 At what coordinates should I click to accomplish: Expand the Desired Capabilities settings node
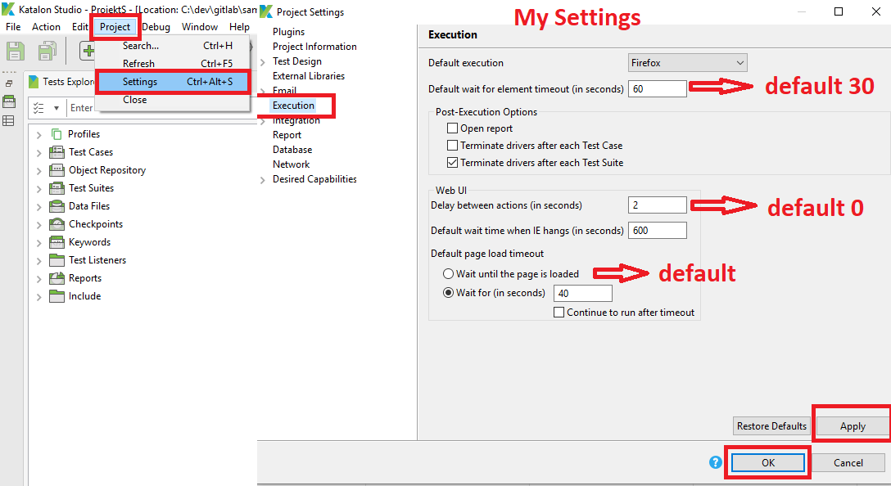263,180
